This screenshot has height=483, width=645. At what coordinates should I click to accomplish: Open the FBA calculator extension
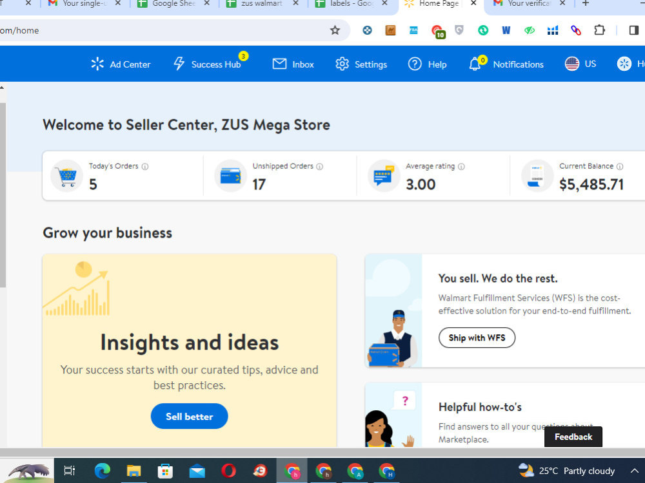pos(413,30)
